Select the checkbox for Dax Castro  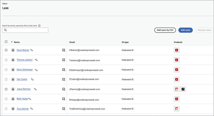click(x=6, y=79)
